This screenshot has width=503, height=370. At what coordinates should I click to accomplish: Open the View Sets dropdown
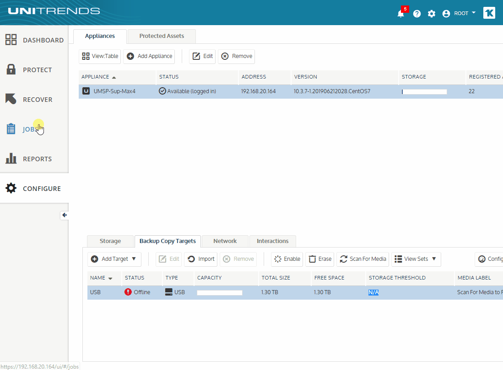[416, 259]
